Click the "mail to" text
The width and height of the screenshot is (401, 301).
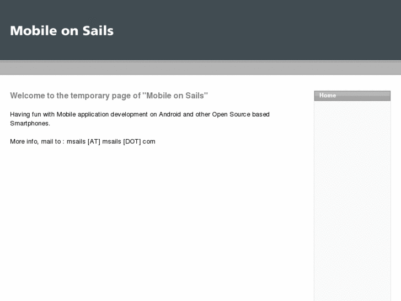tap(51, 141)
